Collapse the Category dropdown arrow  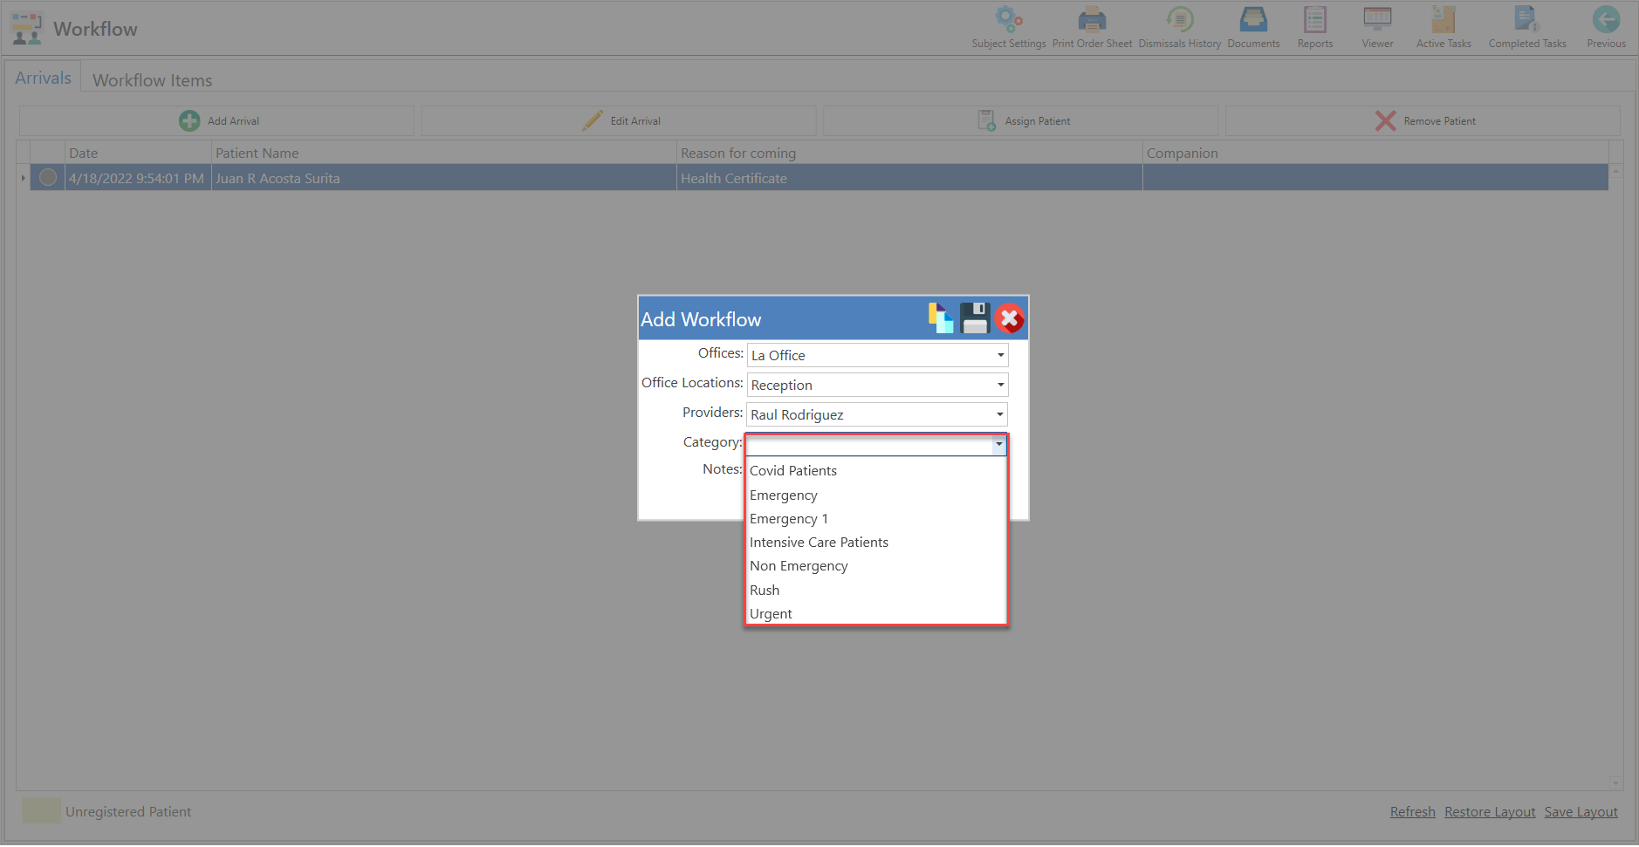[x=999, y=444]
